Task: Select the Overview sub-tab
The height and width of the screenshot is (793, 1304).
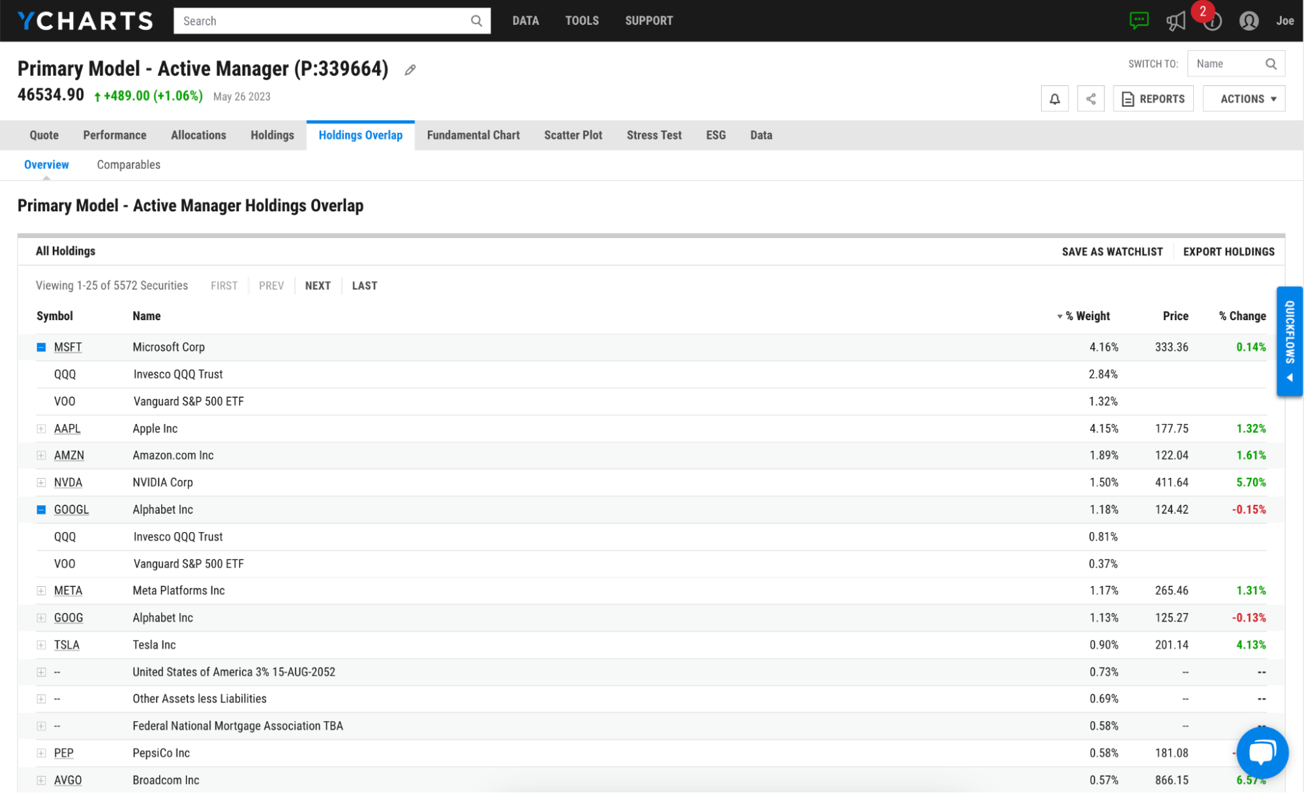Action: (x=46, y=165)
